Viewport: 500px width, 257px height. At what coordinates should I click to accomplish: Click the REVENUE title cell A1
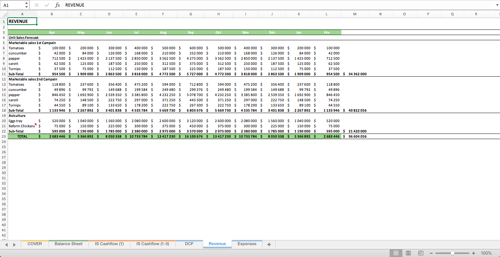(22, 22)
